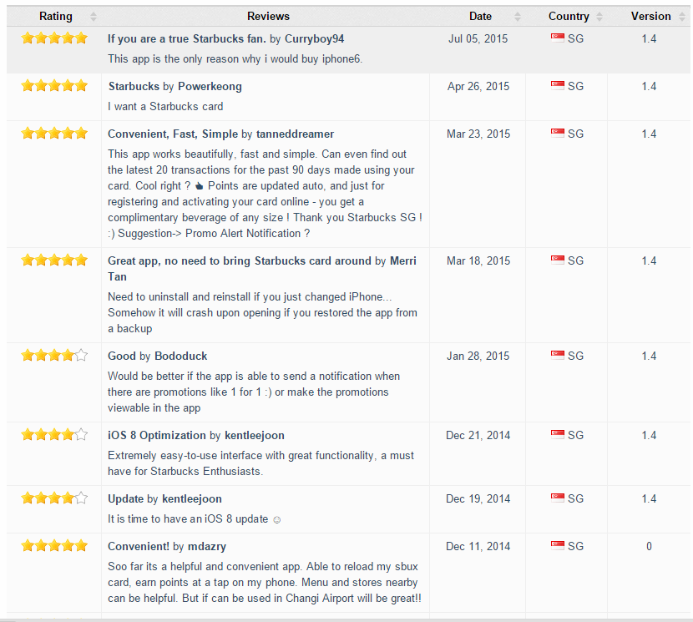Click the Rating column header label

click(56, 17)
